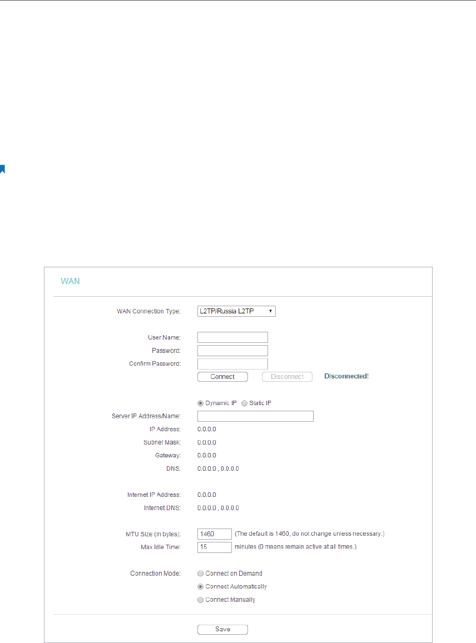The image size is (476, 643).
Task: Select the Dynamic IP radio button
Action: 200,403
